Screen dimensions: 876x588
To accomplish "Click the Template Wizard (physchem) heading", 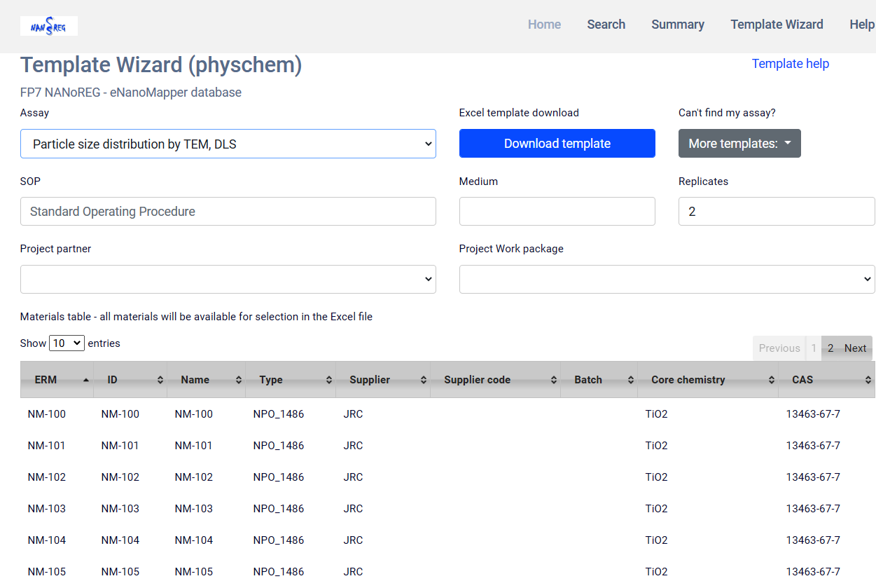I will (x=161, y=65).
